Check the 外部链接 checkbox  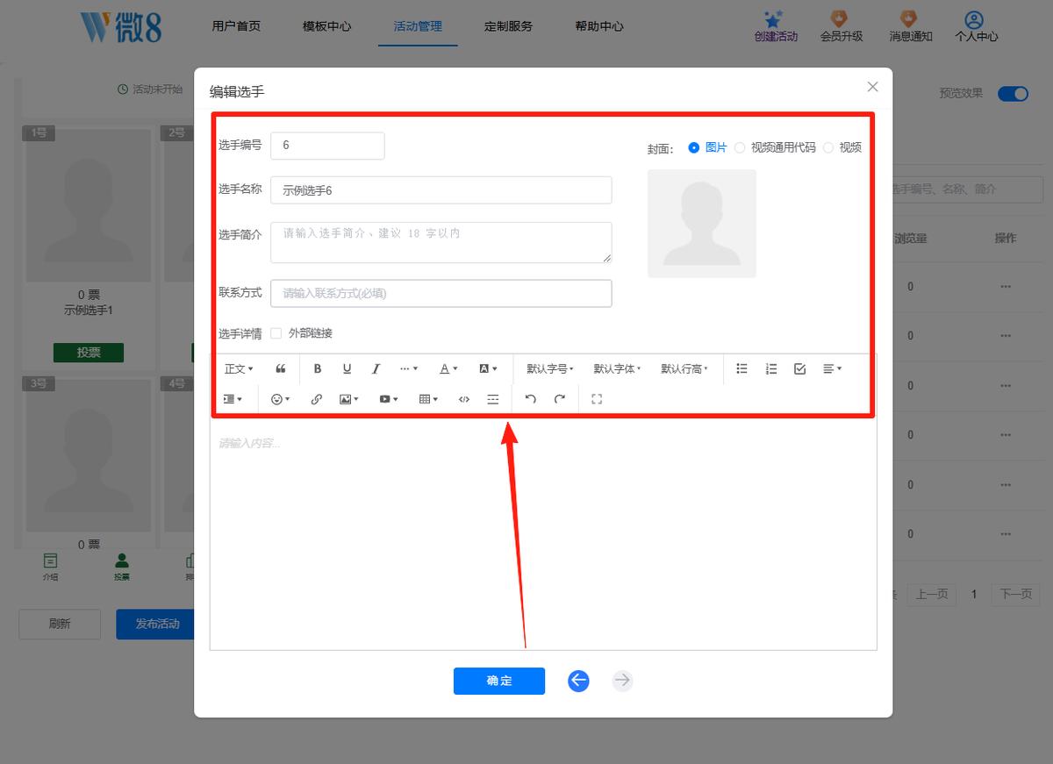click(x=276, y=333)
